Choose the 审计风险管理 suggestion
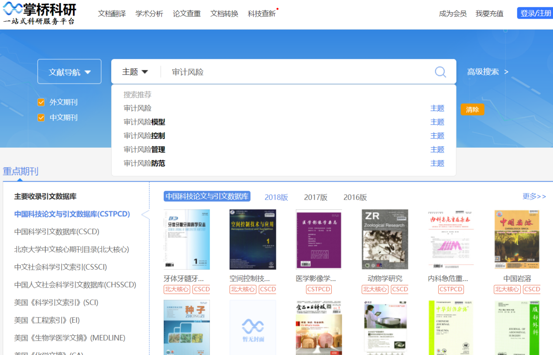 pyautogui.click(x=144, y=150)
